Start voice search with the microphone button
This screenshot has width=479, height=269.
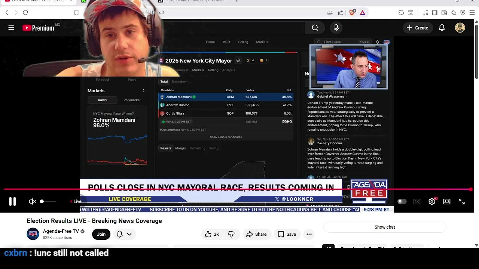click(x=336, y=28)
